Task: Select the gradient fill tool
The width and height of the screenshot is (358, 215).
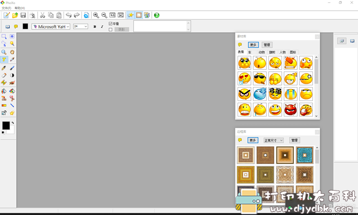Action: pos(4,106)
